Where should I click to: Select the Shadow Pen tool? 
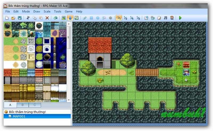tap(110, 18)
